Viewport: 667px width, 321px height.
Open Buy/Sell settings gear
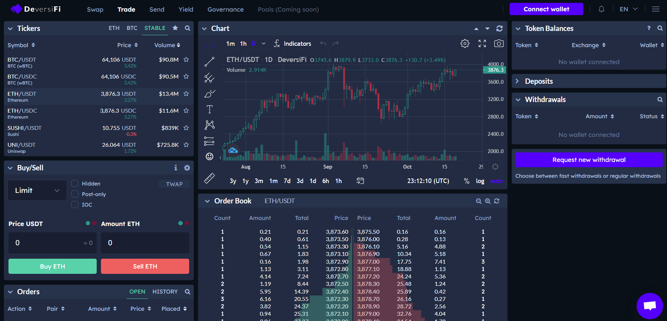point(187,168)
